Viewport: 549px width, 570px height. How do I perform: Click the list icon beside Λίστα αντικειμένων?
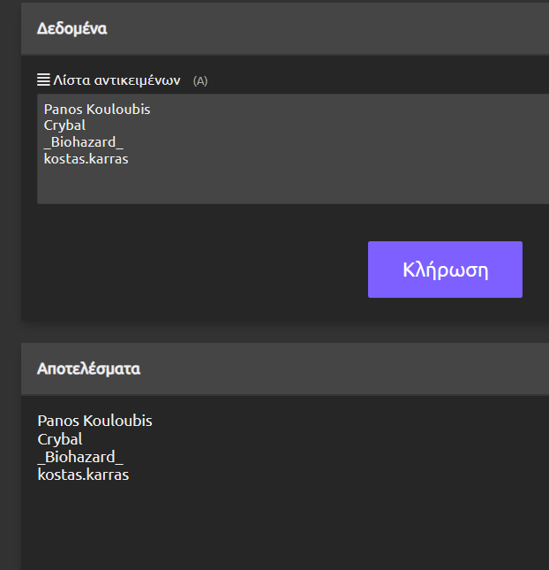click(43, 80)
